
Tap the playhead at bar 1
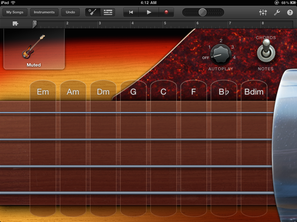tap(35, 24)
